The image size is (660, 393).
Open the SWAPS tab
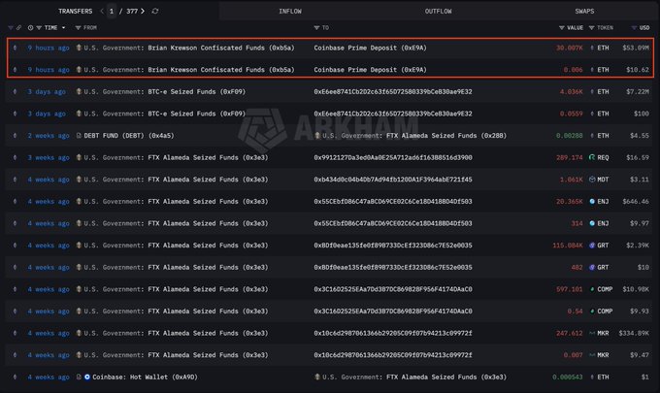[584, 11]
